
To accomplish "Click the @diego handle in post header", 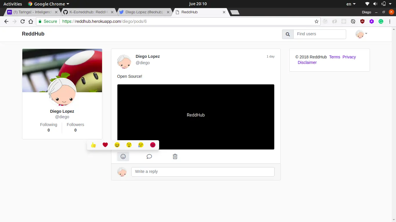I will (x=143, y=63).
